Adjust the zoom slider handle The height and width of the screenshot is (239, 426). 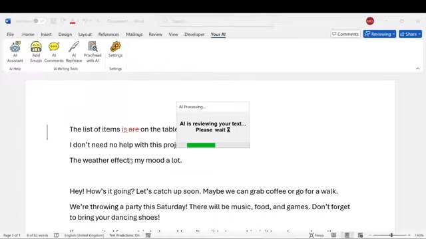pos(391,235)
